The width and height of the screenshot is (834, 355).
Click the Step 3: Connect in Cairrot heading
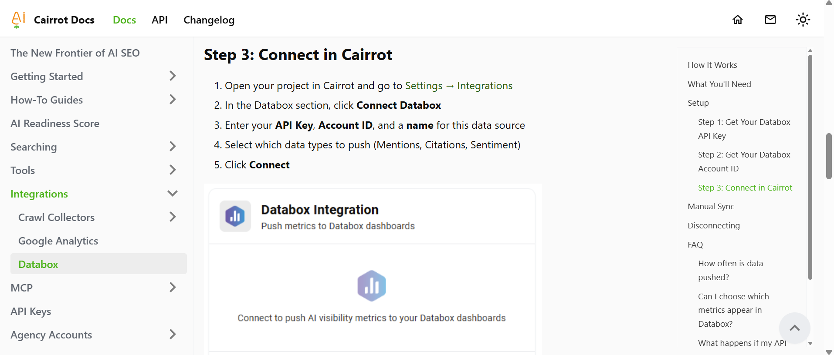click(x=298, y=55)
